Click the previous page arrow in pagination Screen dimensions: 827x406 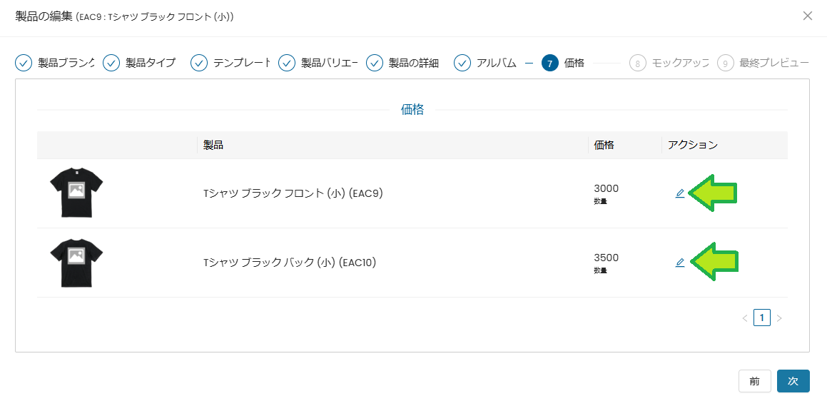click(x=745, y=318)
